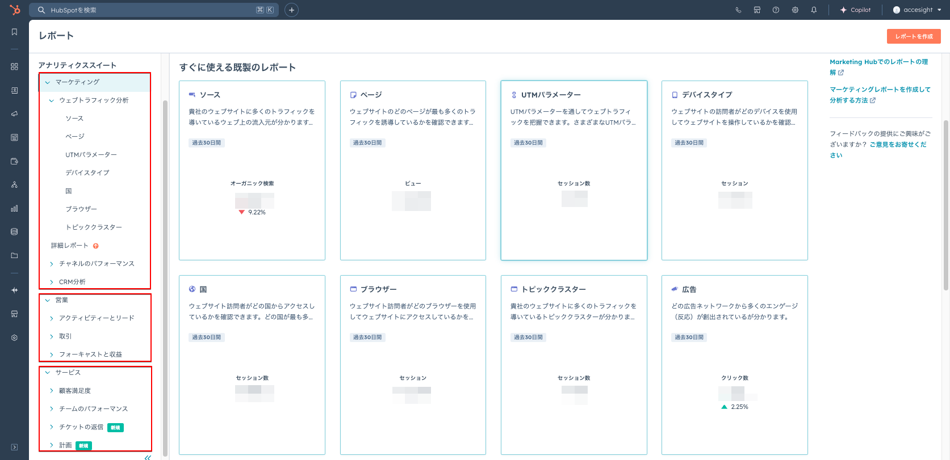Select ページ in the sidebar tree
The height and width of the screenshot is (460, 950).
pyautogui.click(x=75, y=137)
